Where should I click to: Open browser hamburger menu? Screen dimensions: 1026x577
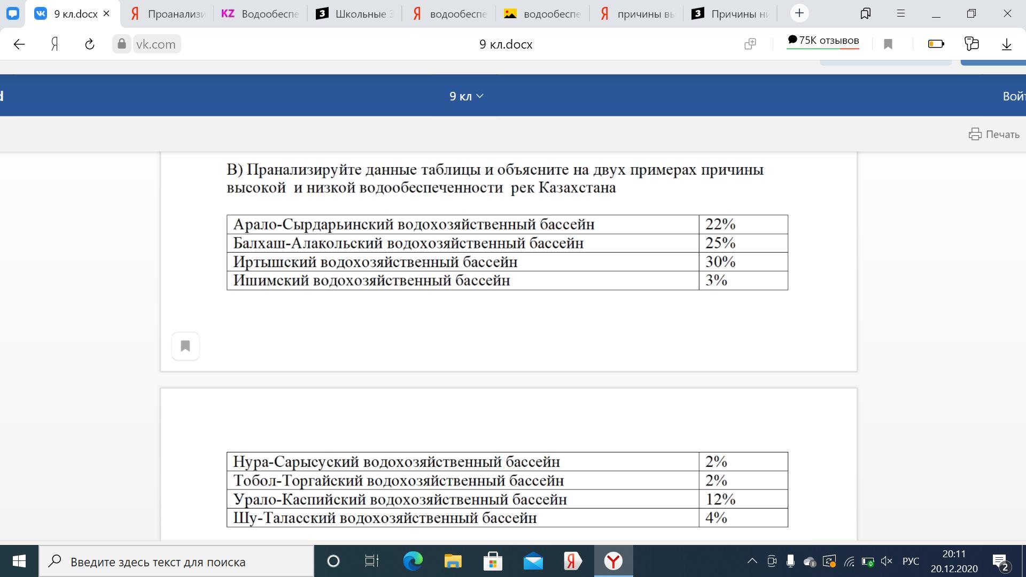point(900,13)
